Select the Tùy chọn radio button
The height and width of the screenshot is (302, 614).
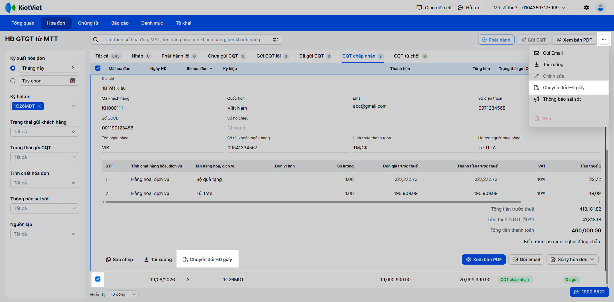[x=13, y=81]
